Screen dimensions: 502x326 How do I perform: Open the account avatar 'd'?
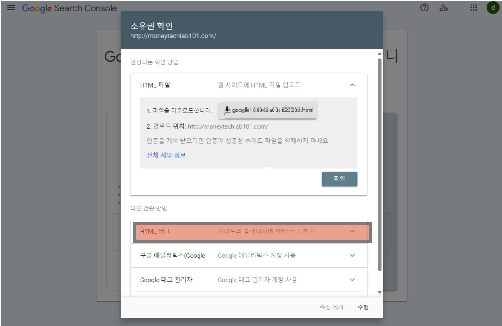(493, 8)
